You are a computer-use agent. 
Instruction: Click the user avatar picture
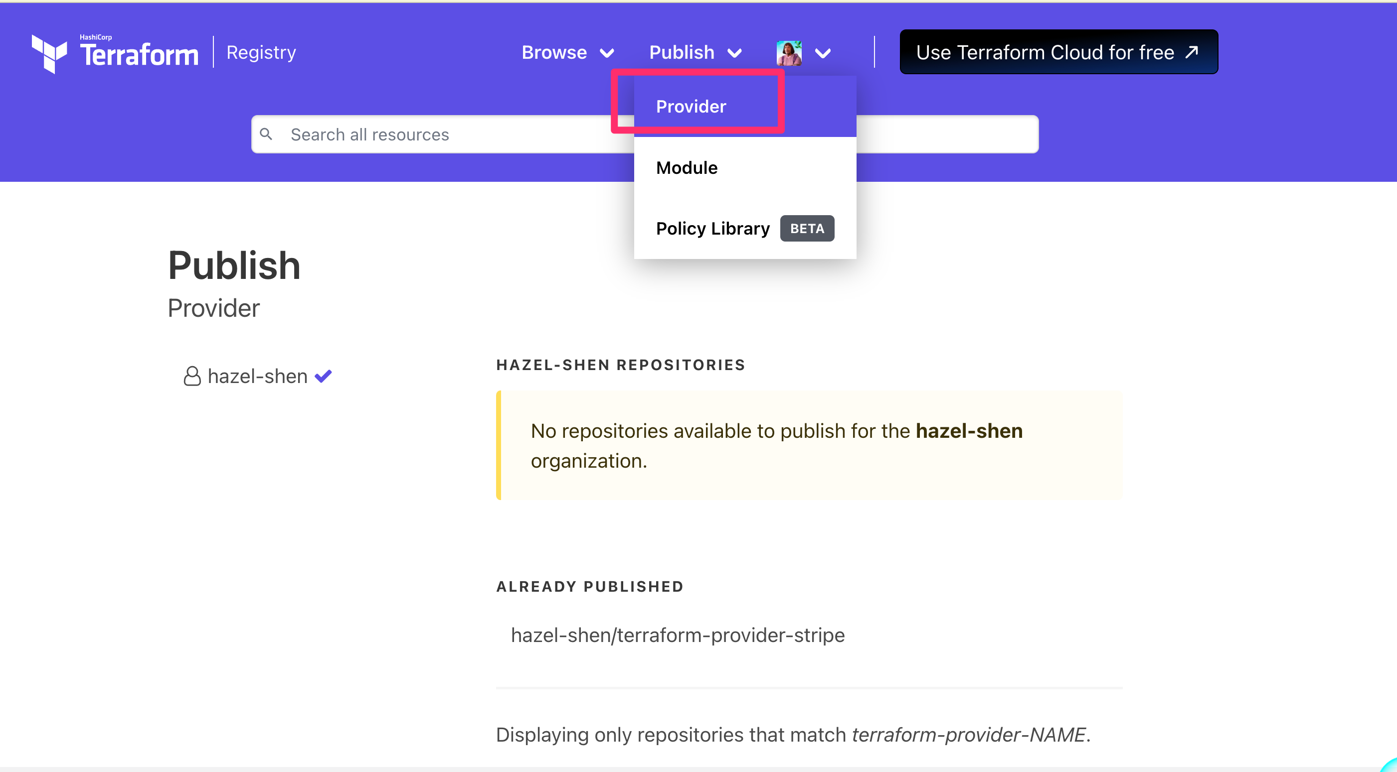[x=789, y=53]
